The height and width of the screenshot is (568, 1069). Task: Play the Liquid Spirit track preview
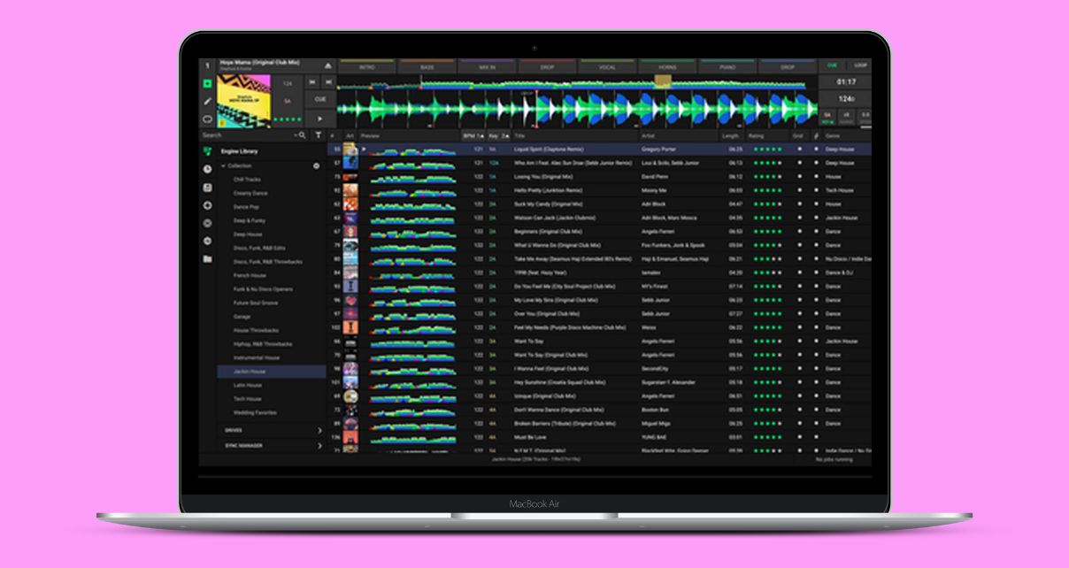tap(365, 150)
